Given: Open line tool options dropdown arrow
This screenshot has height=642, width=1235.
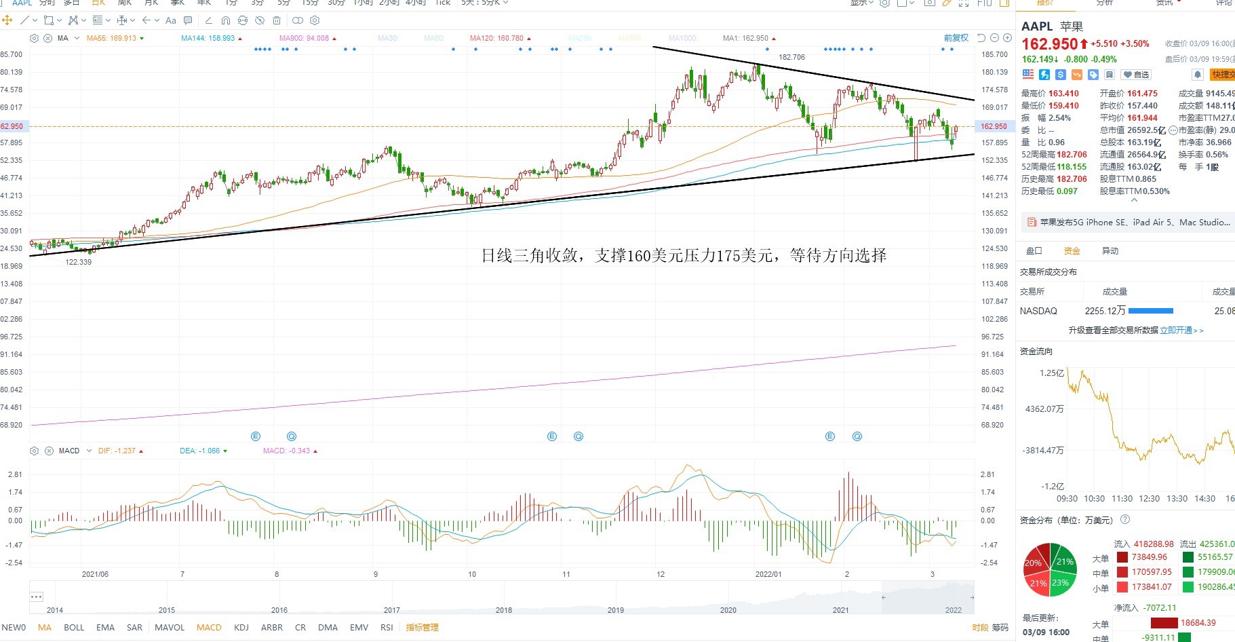Looking at the screenshot, I should pyautogui.click(x=35, y=20).
